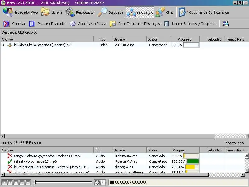
Task: Open the Chat tab
Action: [x=164, y=12]
